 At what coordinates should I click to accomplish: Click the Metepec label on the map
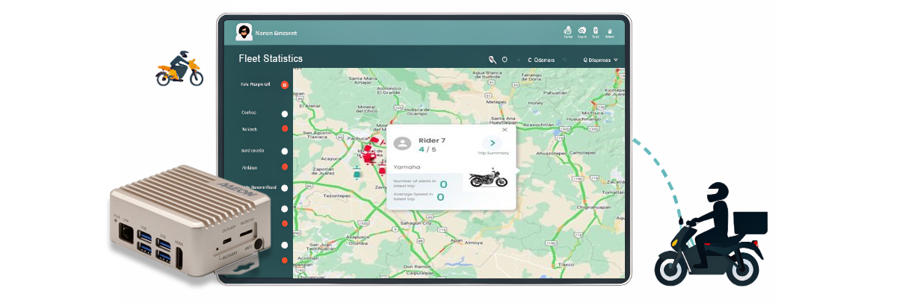496,101
